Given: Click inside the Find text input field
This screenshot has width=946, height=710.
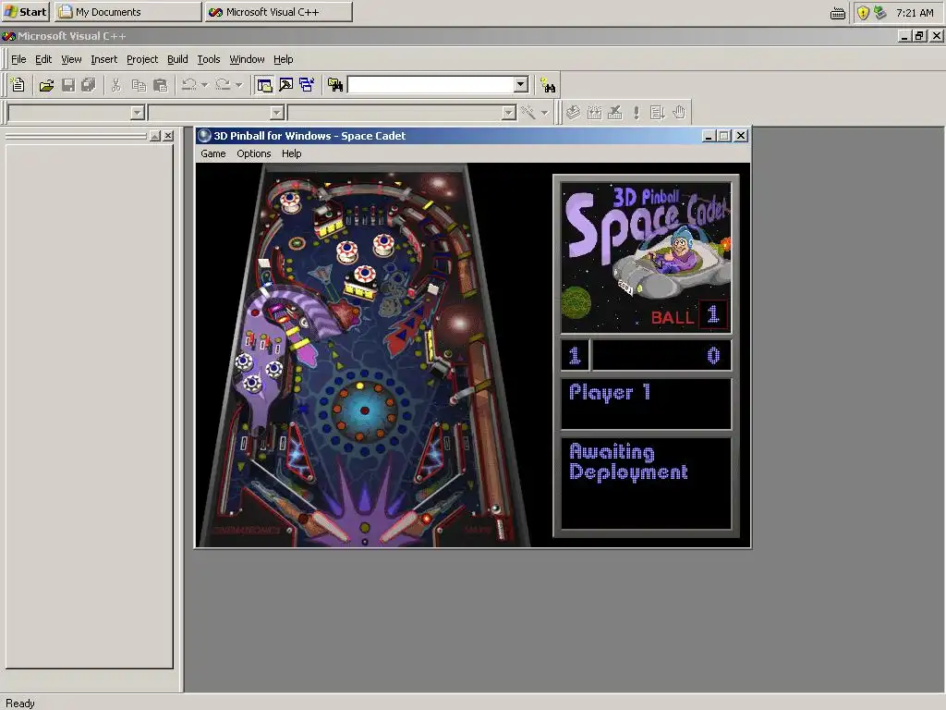Looking at the screenshot, I should click(x=431, y=84).
